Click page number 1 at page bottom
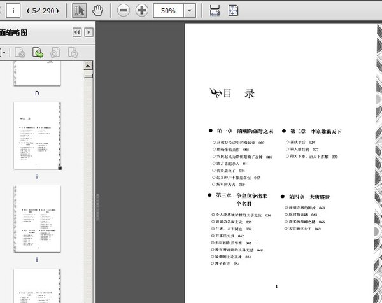 pos(276,286)
